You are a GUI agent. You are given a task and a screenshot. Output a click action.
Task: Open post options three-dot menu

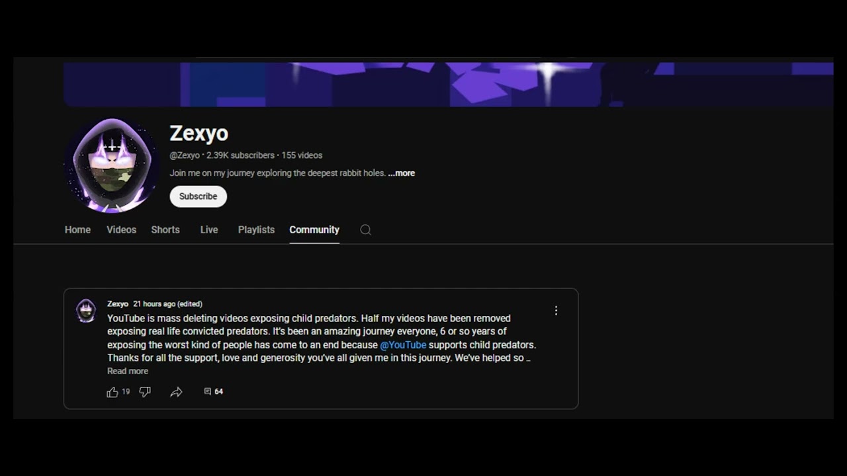click(556, 310)
